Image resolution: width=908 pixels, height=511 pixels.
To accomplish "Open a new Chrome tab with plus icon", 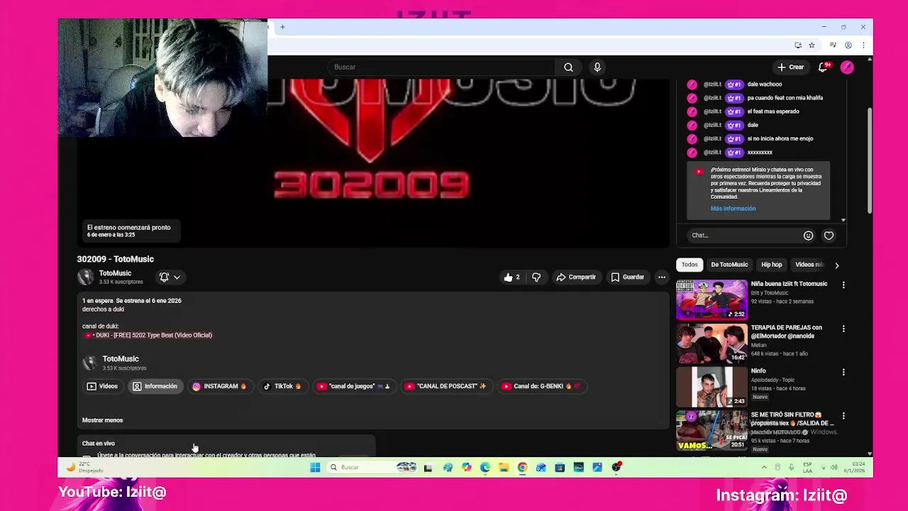I will coord(282,27).
